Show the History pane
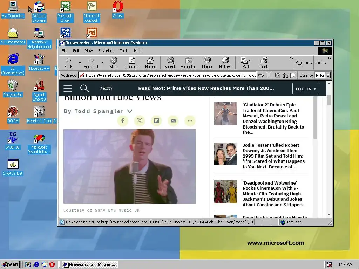359x269 pixels. pos(225,63)
